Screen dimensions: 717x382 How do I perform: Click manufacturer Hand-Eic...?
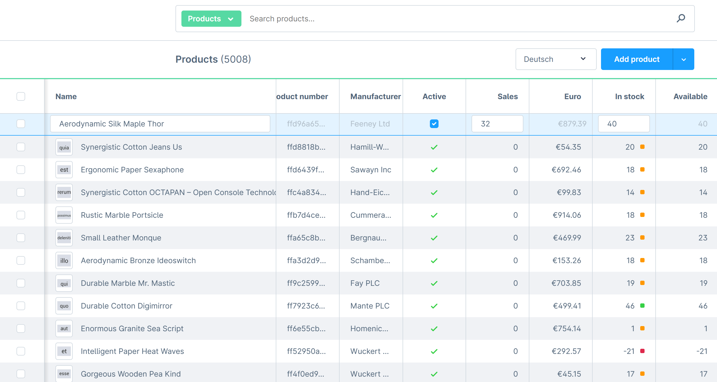[x=370, y=192]
